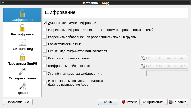Screen dimensions: 191x108
Task: Click the По умолчанию defaults button
Action: tap(18, 102)
